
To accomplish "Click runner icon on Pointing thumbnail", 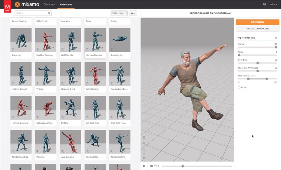I will [38, 151].
